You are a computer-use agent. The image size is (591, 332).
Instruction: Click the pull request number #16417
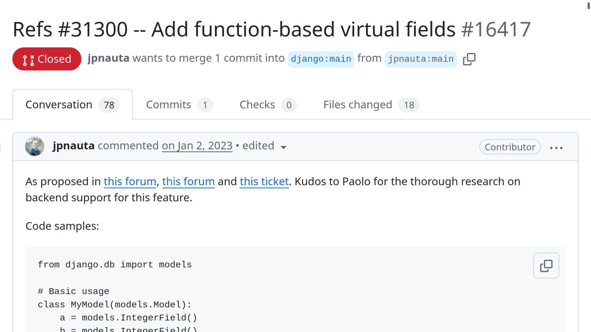[496, 30]
